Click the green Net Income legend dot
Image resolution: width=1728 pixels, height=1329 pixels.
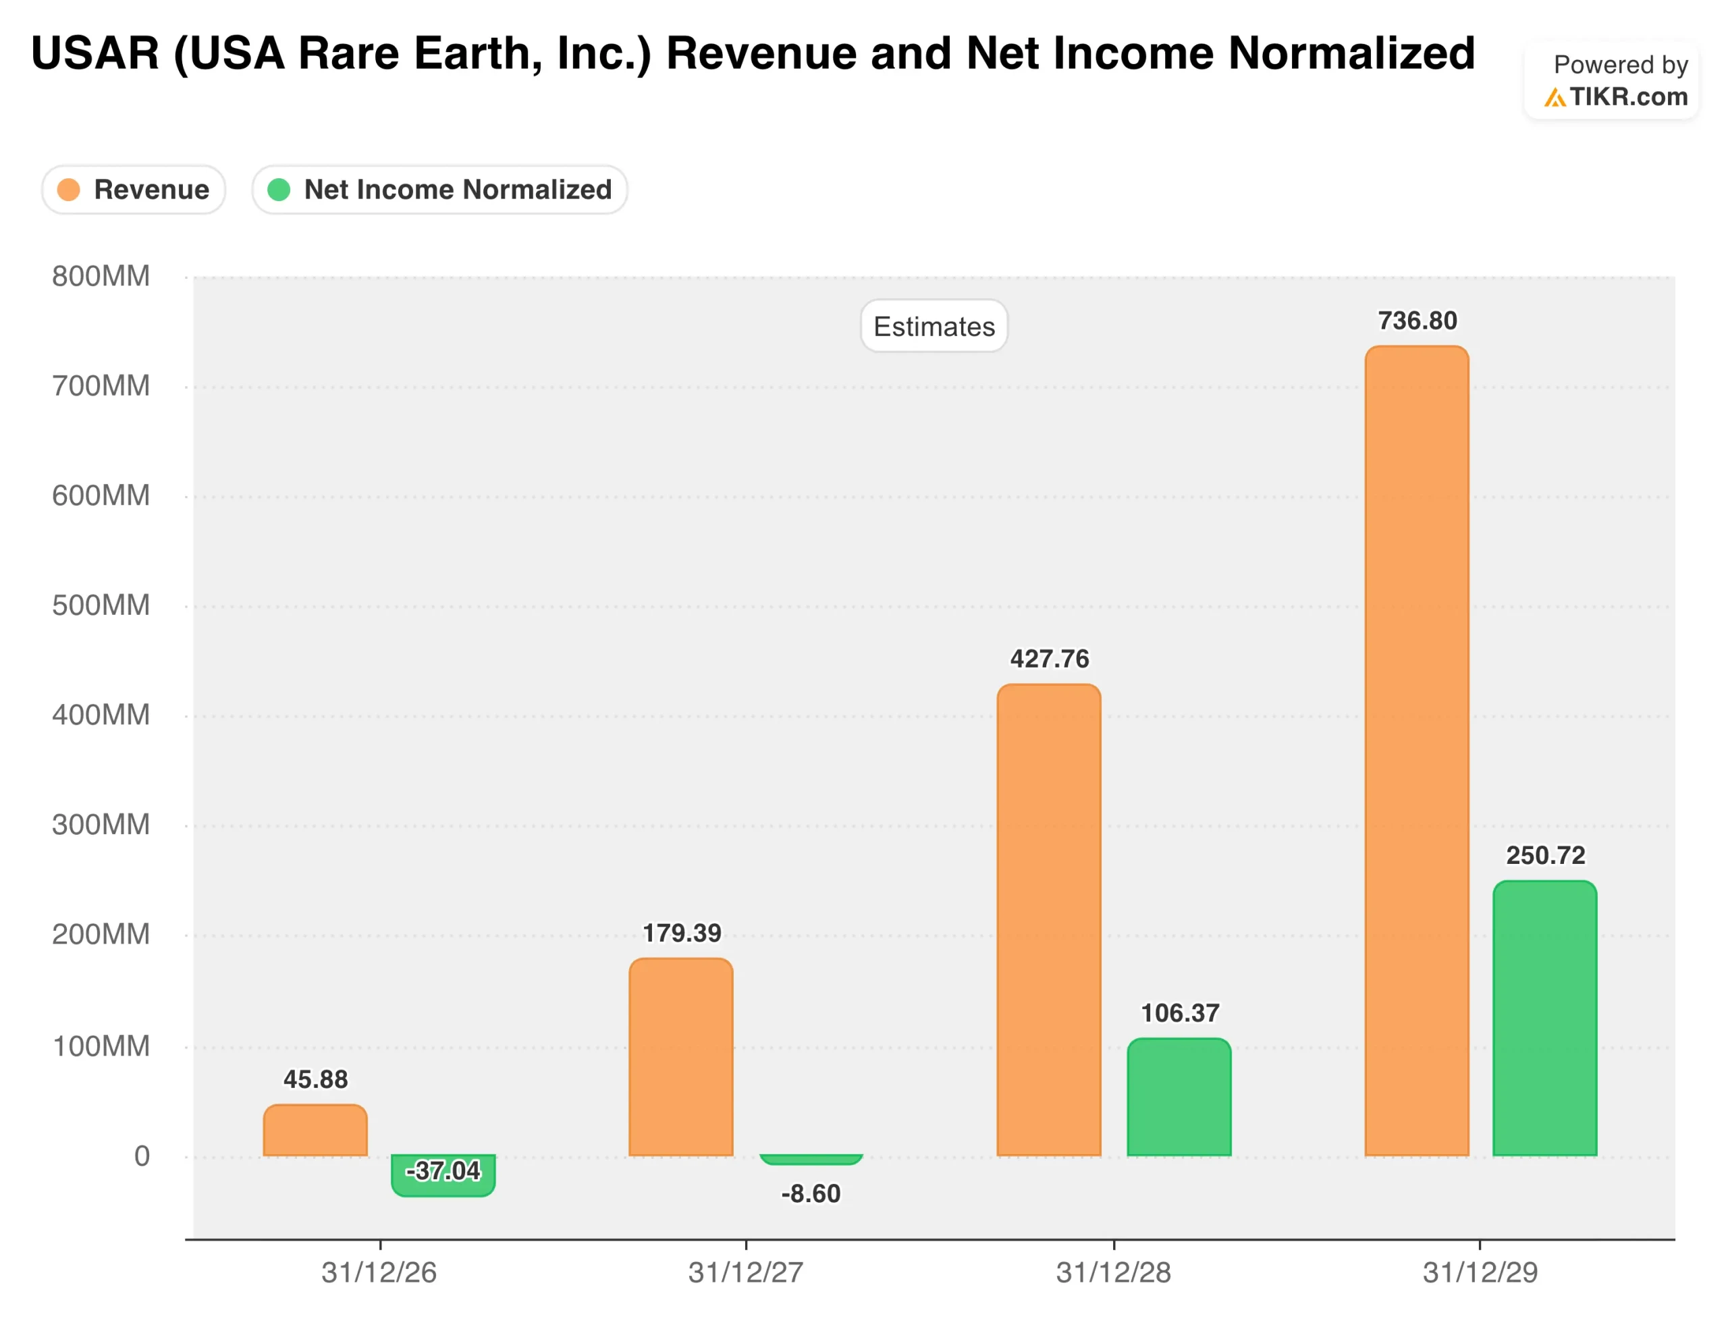[279, 190]
